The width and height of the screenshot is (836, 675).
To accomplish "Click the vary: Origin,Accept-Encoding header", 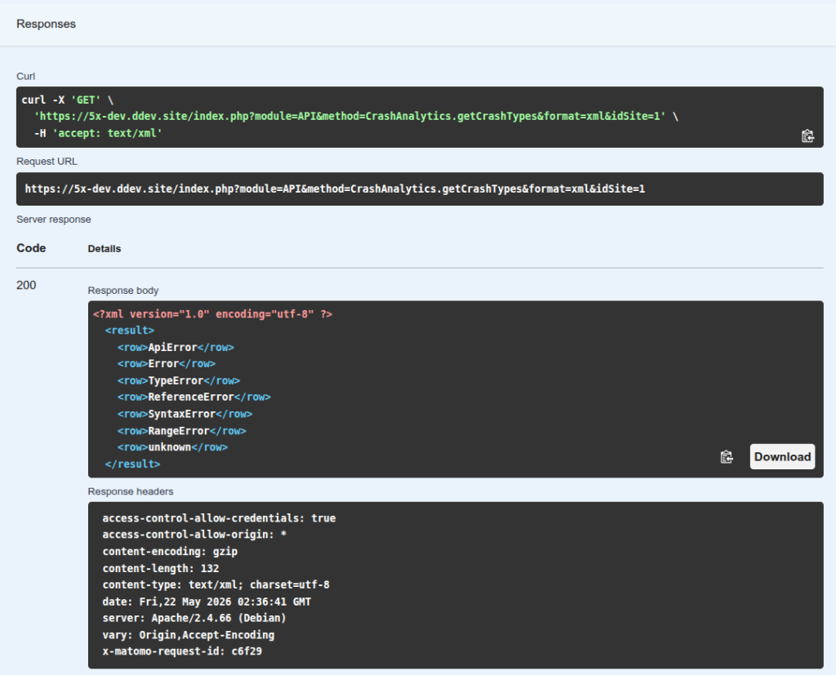I will click(x=189, y=634).
